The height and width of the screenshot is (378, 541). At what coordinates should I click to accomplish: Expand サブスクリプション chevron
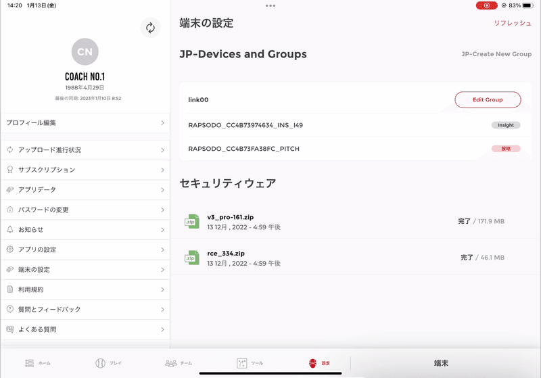point(162,170)
